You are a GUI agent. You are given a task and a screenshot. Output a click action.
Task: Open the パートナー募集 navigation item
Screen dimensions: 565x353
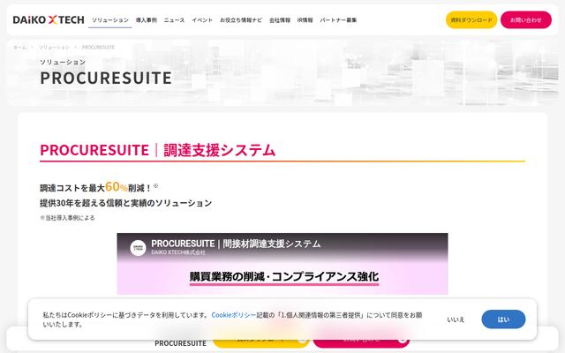338,20
